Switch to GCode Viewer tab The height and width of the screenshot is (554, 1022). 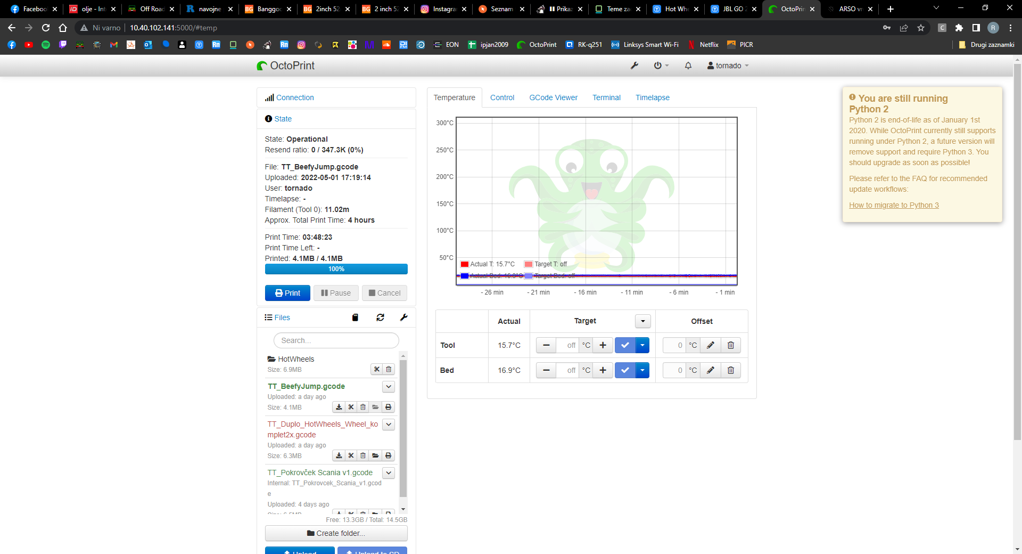pos(553,97)
